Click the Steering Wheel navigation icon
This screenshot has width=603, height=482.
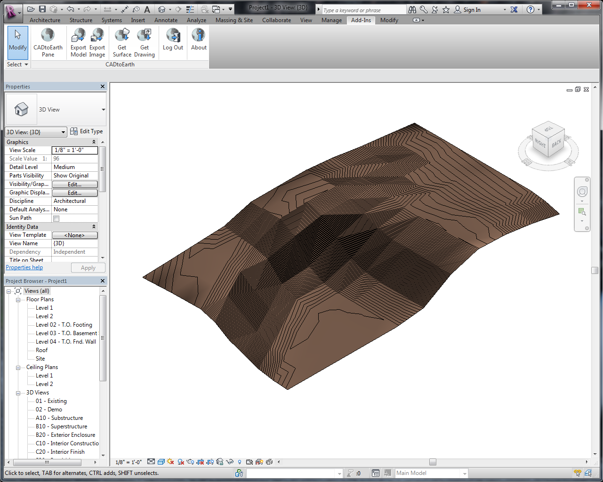pos(582,192)
